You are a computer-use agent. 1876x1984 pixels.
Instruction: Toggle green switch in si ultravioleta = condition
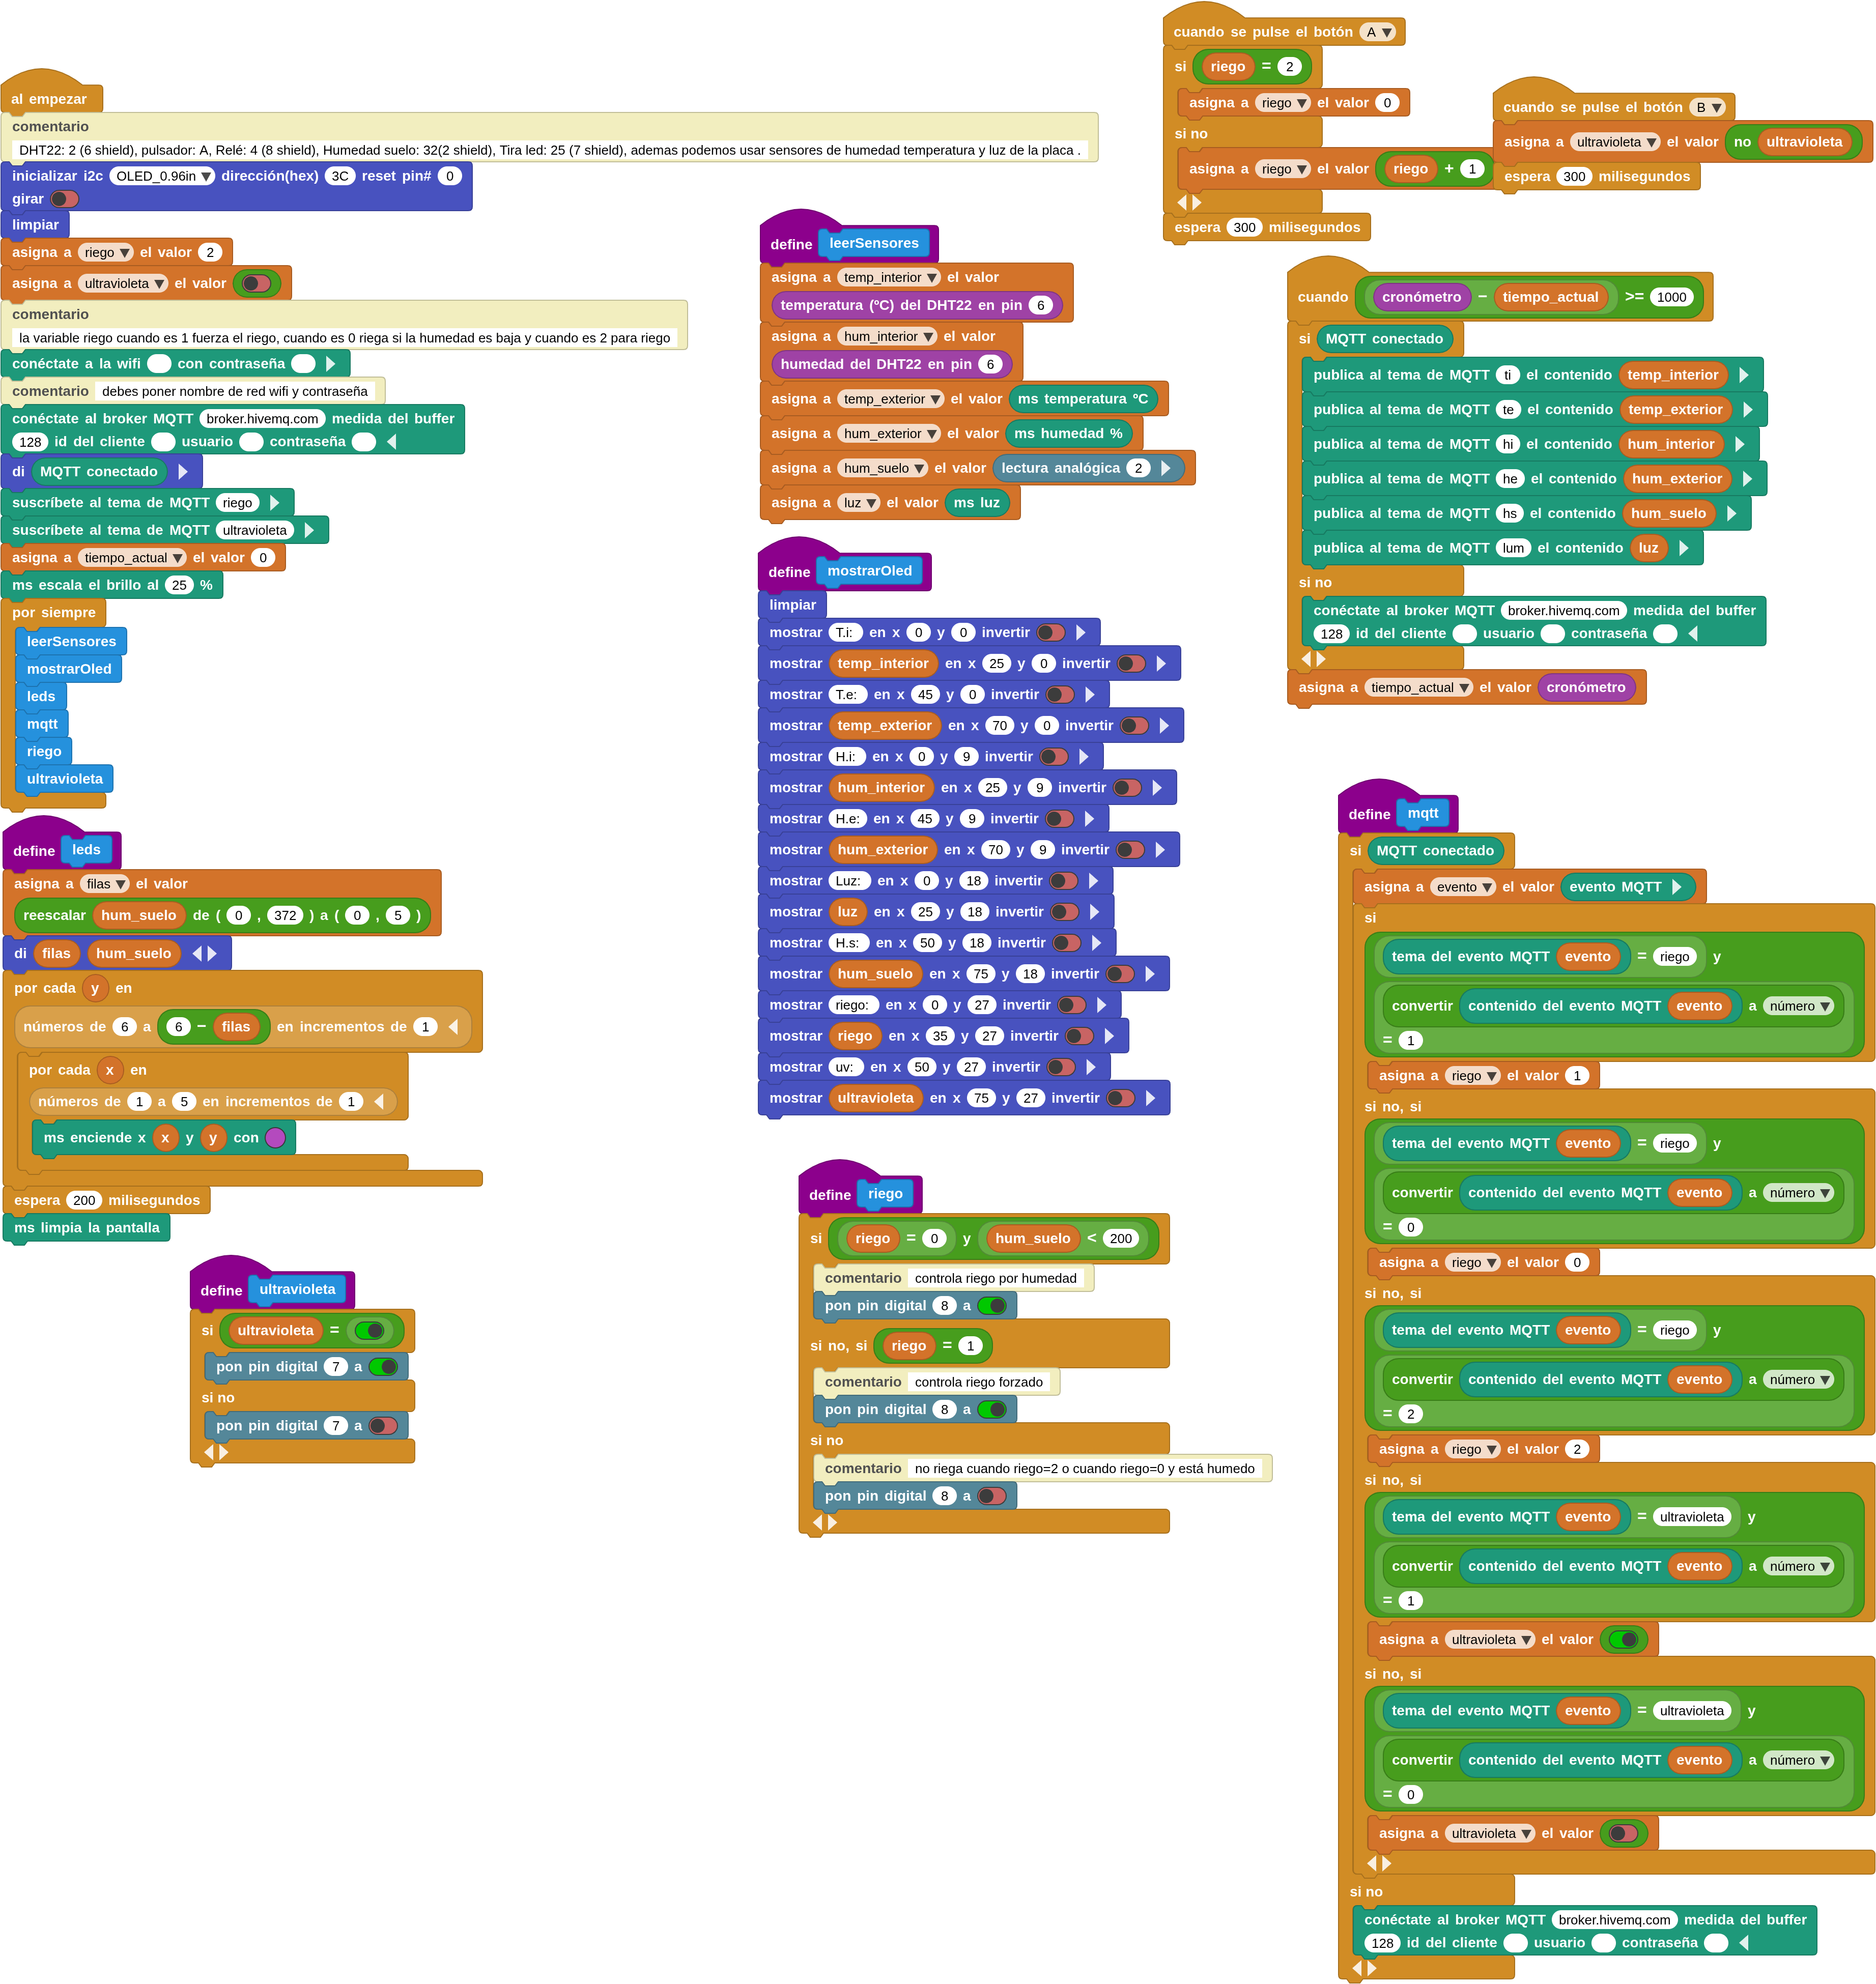point(369,1331)
